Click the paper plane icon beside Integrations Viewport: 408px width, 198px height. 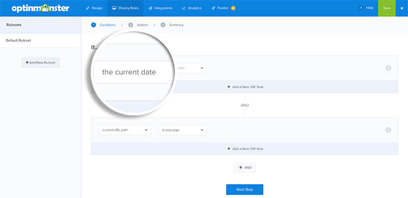coord(150,8)
